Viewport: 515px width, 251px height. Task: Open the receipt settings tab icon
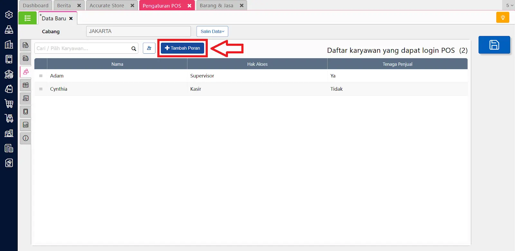tap(26, 98)
